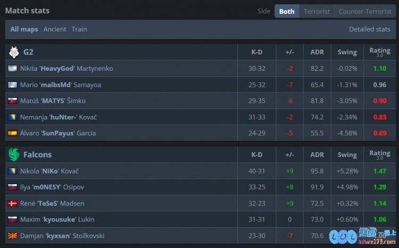Open the Ancient map tab
The image size is (399, 248).
[x=55, y=29]
